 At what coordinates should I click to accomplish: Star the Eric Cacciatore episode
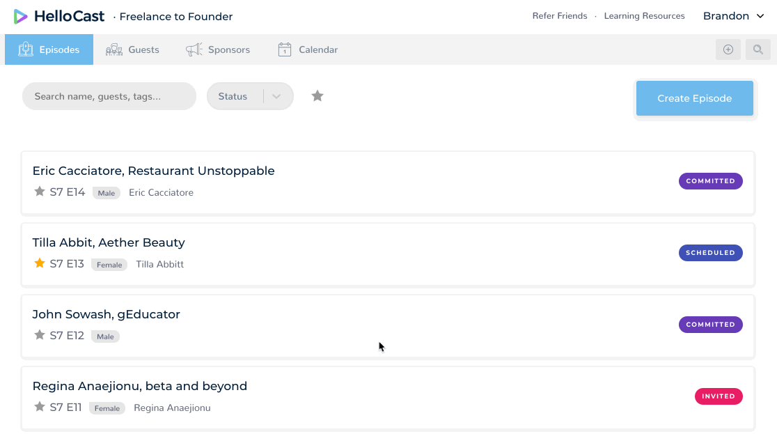point(40,192)
